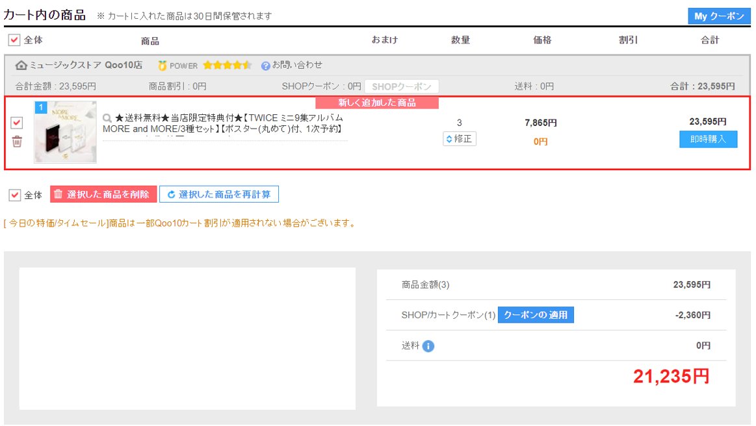Click the orange 0円 under the price
Image resolution: width=756 pixels, height=426 pixels.
tap(540, 142)
